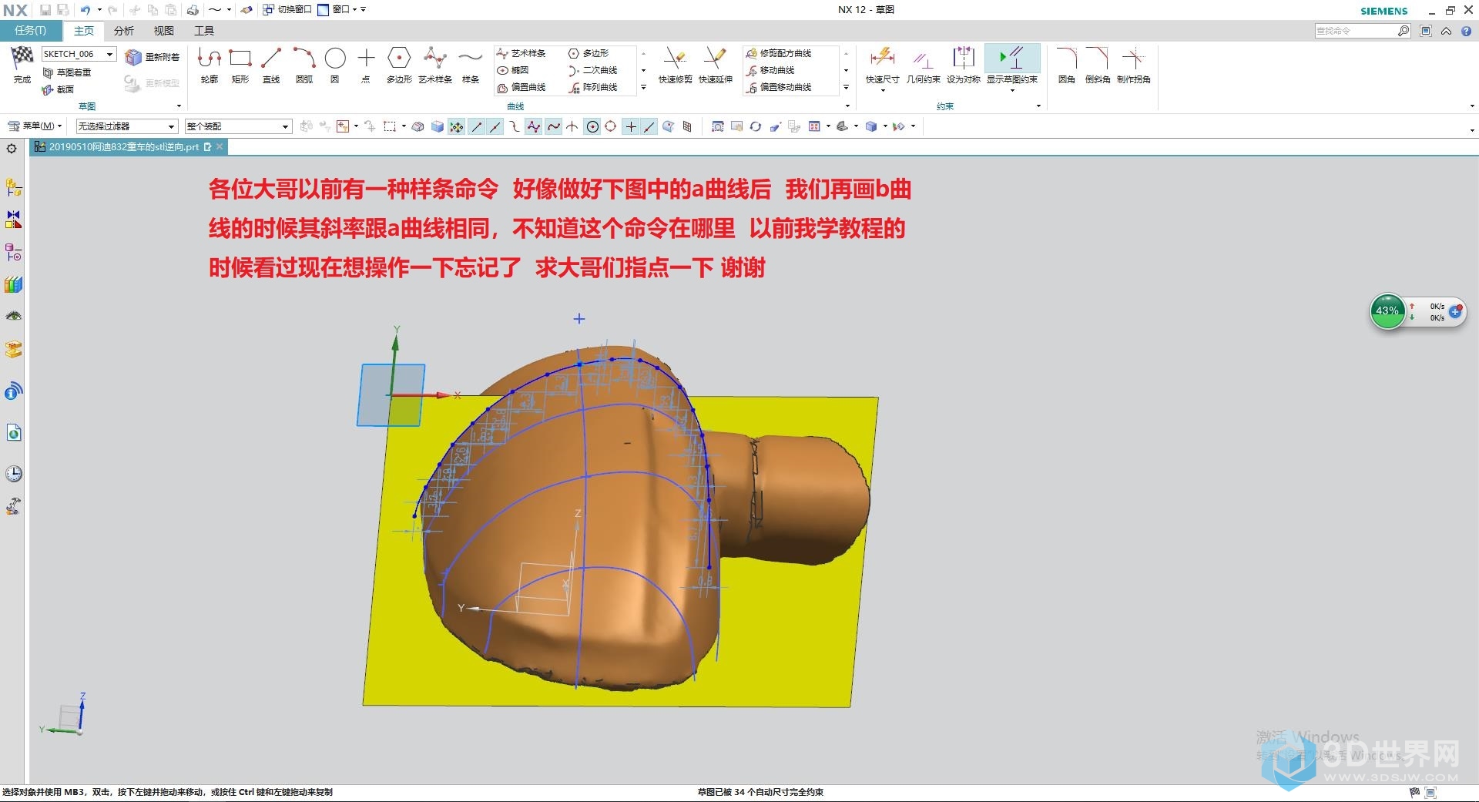This screenshot has height=802, width=1479.
Task: Expand the 无选择过滤器 selection filter dropdown
Action: pos(170,126)
